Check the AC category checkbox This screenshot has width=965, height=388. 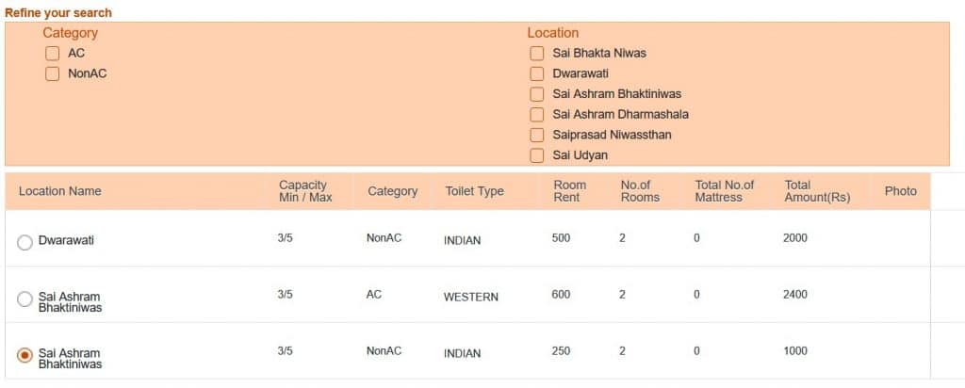point(53,54)
